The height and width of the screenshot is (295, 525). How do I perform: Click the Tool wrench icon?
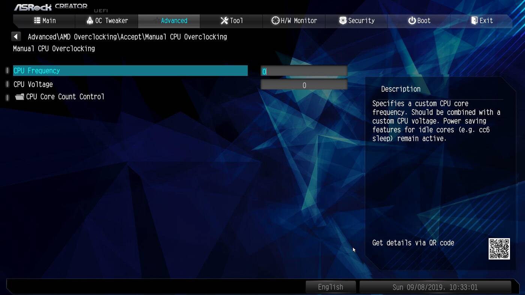[224, 21]
